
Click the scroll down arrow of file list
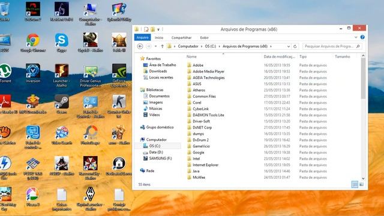point(363,179)
